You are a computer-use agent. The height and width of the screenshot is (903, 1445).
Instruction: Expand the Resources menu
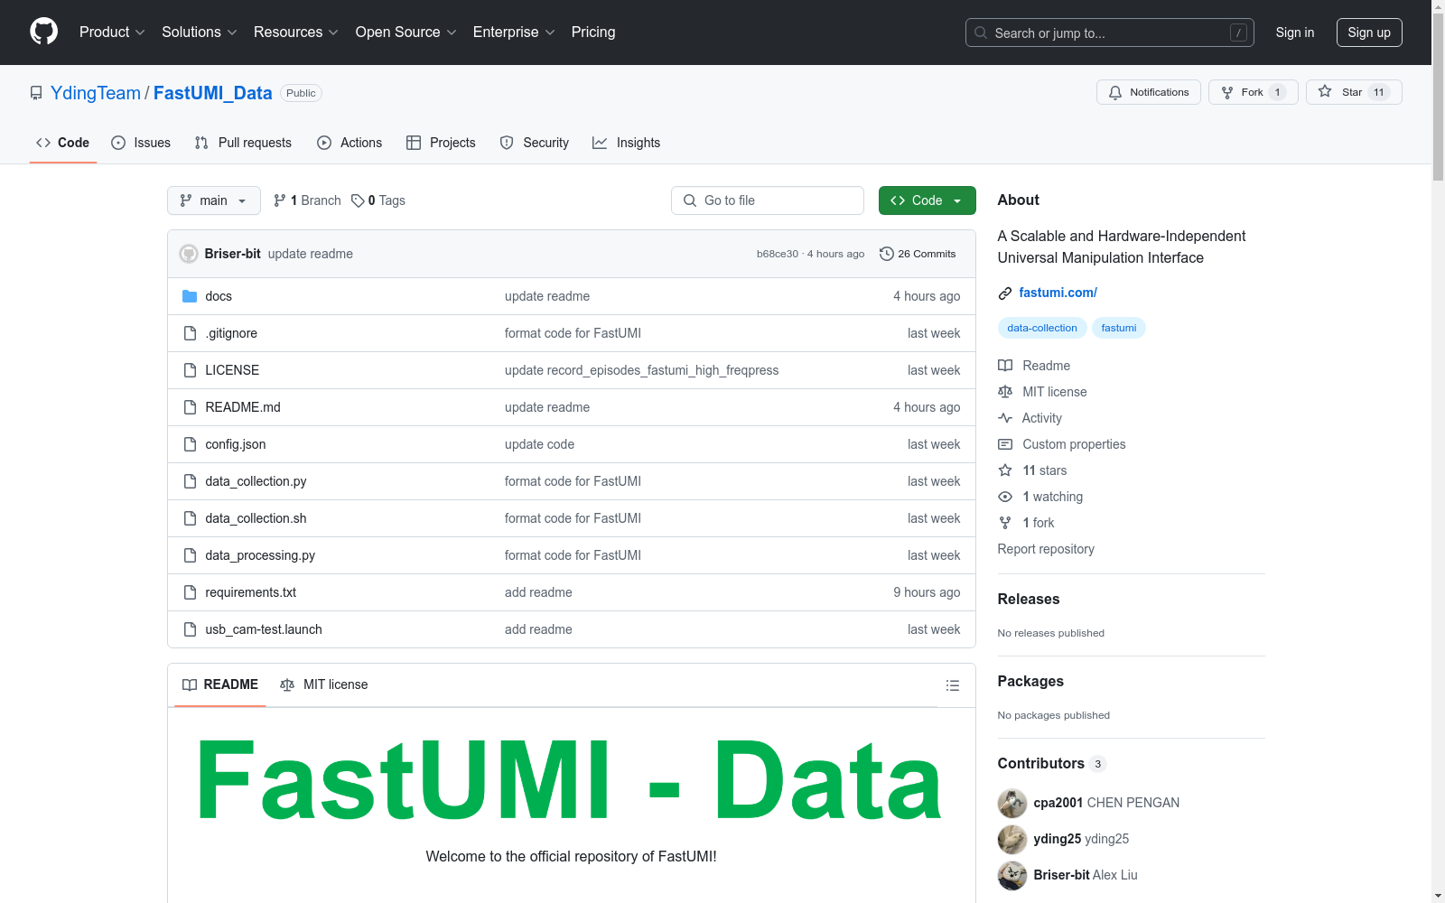point(295,32)
